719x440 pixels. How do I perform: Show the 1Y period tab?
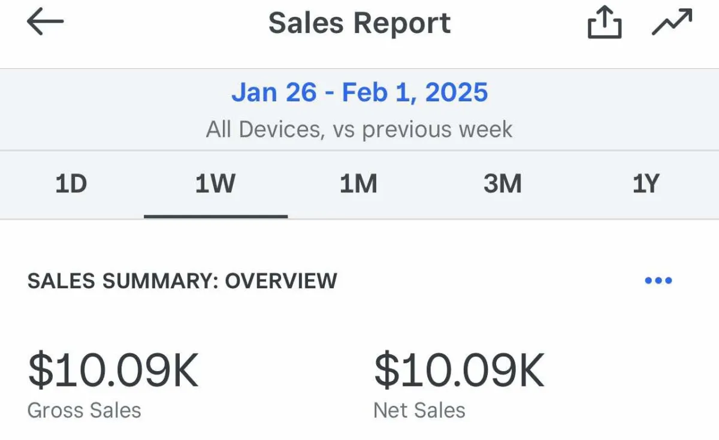pos(646,184)
